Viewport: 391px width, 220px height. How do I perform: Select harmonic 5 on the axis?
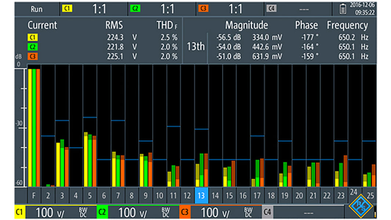tap(90, 195)
